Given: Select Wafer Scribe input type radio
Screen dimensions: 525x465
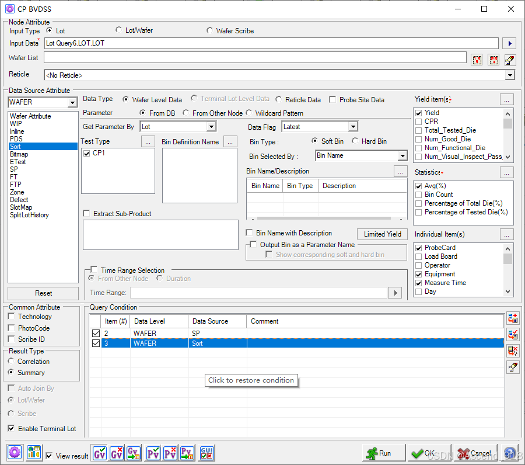Looking at the screenshot, I should coord(209,30).
